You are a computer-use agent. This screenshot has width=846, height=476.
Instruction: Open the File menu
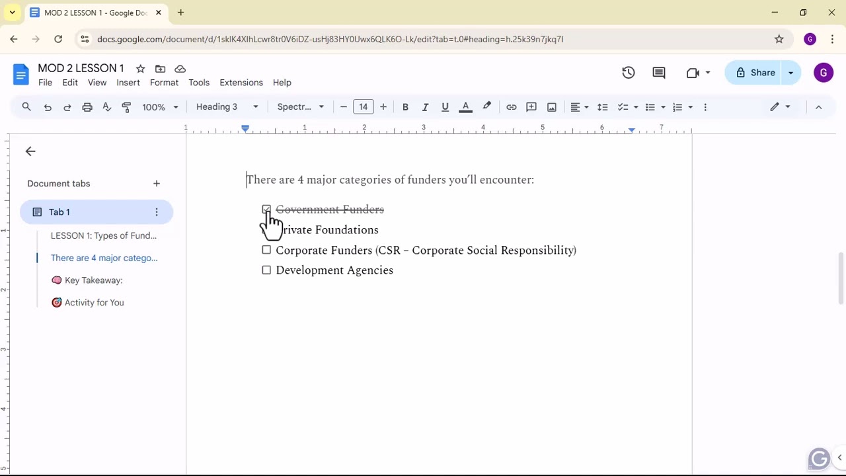click(45, 83)
